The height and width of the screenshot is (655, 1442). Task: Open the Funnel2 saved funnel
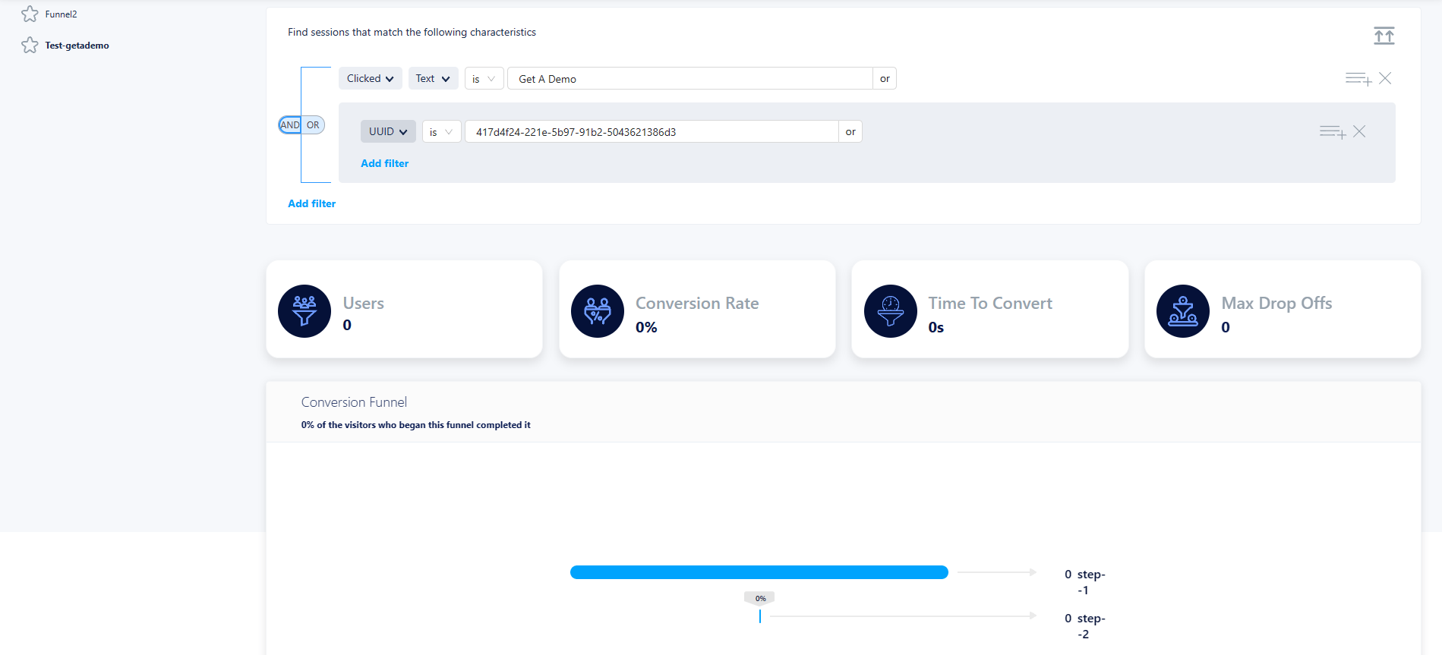tap(61, 14)
